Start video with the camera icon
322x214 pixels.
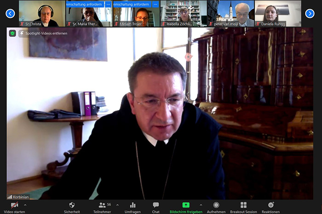[x=14, y=205]
